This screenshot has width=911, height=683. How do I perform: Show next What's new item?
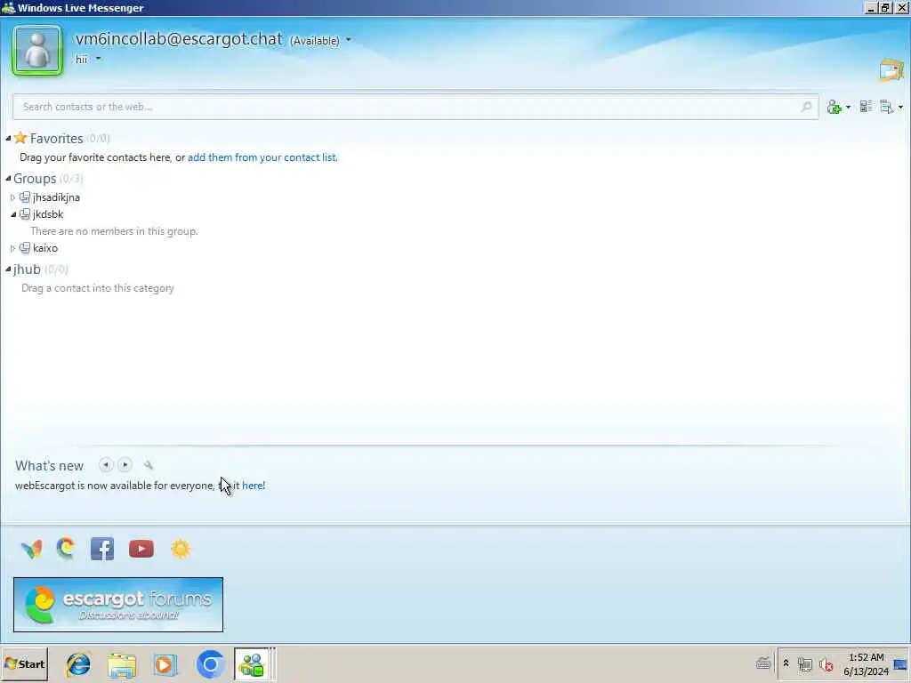click(125, 464)
